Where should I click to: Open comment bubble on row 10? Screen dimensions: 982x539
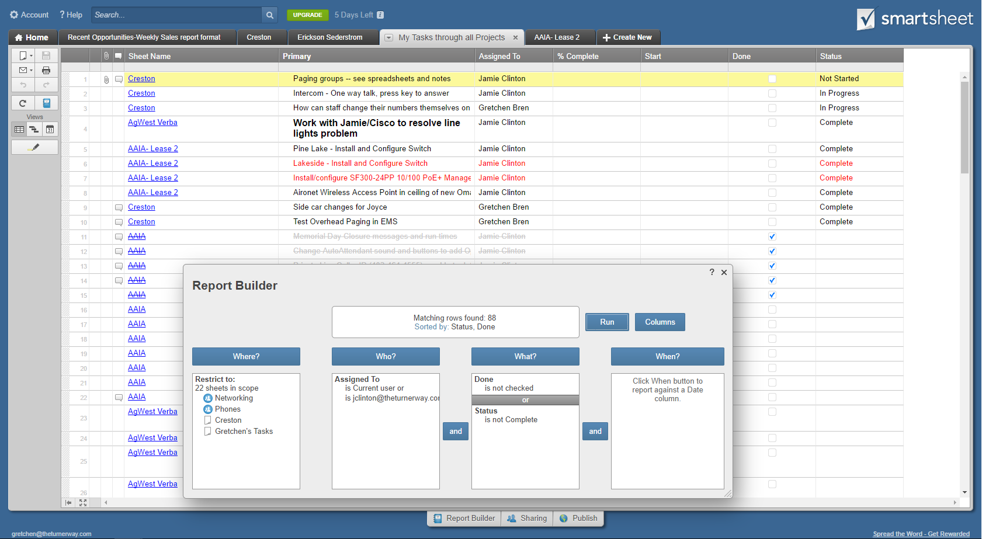click(x=119, y=222)
